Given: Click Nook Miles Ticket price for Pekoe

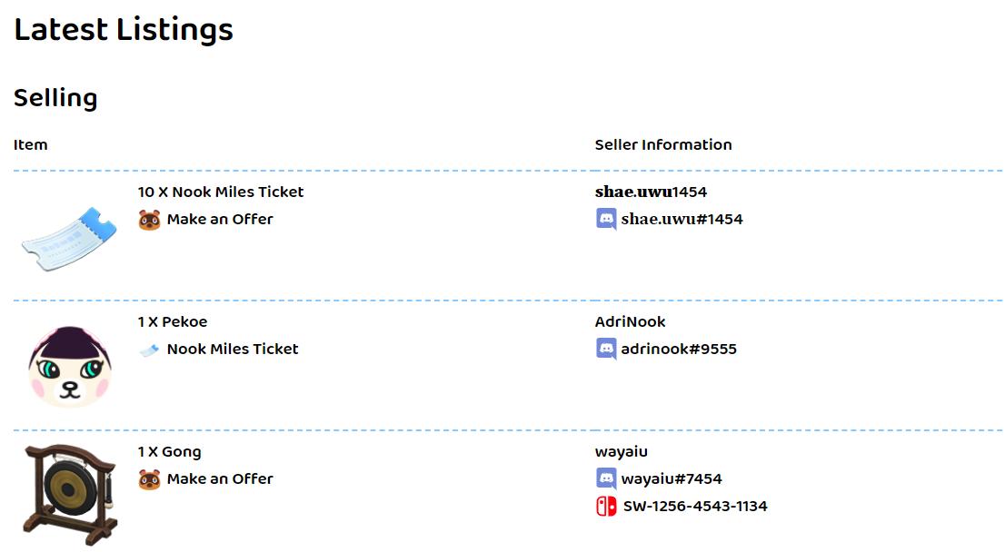Looking at the screenshot, I should (233, 350).
